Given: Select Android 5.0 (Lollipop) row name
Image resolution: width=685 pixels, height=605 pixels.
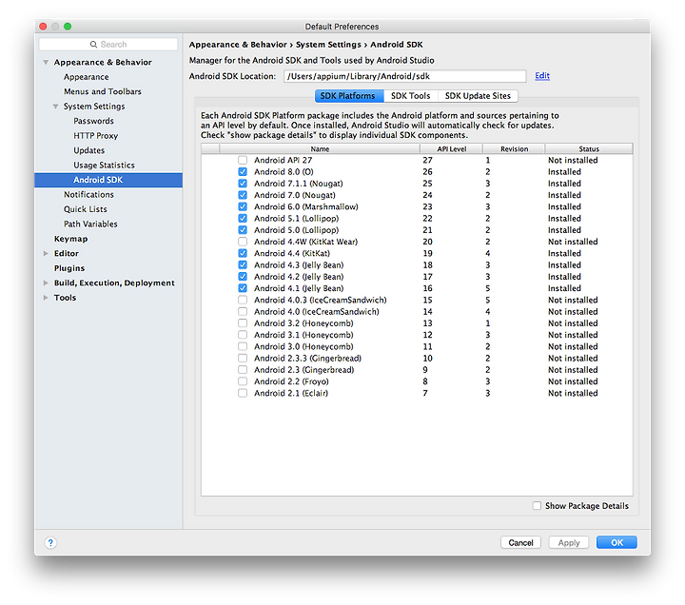Looking at the screenshot, I should point(296,230).
